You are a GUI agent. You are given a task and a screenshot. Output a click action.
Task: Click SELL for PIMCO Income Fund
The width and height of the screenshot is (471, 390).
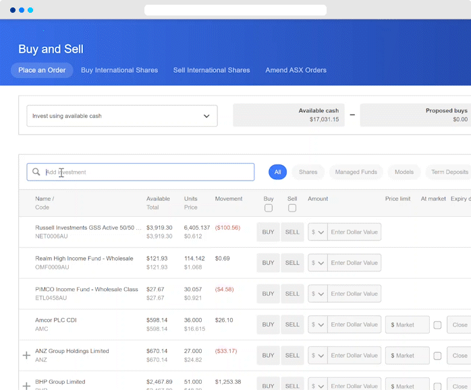click(x=292, y=294)
